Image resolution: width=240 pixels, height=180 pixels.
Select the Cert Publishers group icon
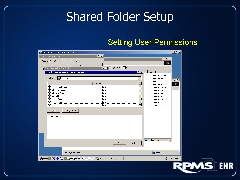[49, 96]
